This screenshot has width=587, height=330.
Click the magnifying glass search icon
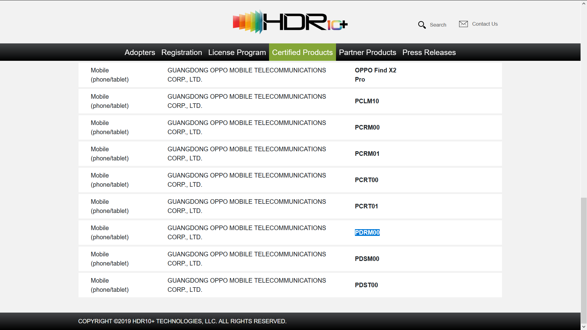click(422, 25)
